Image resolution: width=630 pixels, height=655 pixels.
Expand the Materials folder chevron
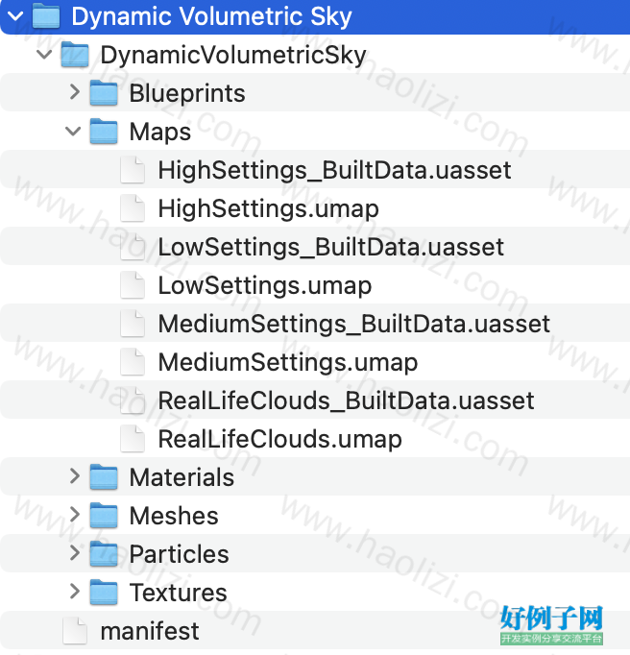pos(74,476)
